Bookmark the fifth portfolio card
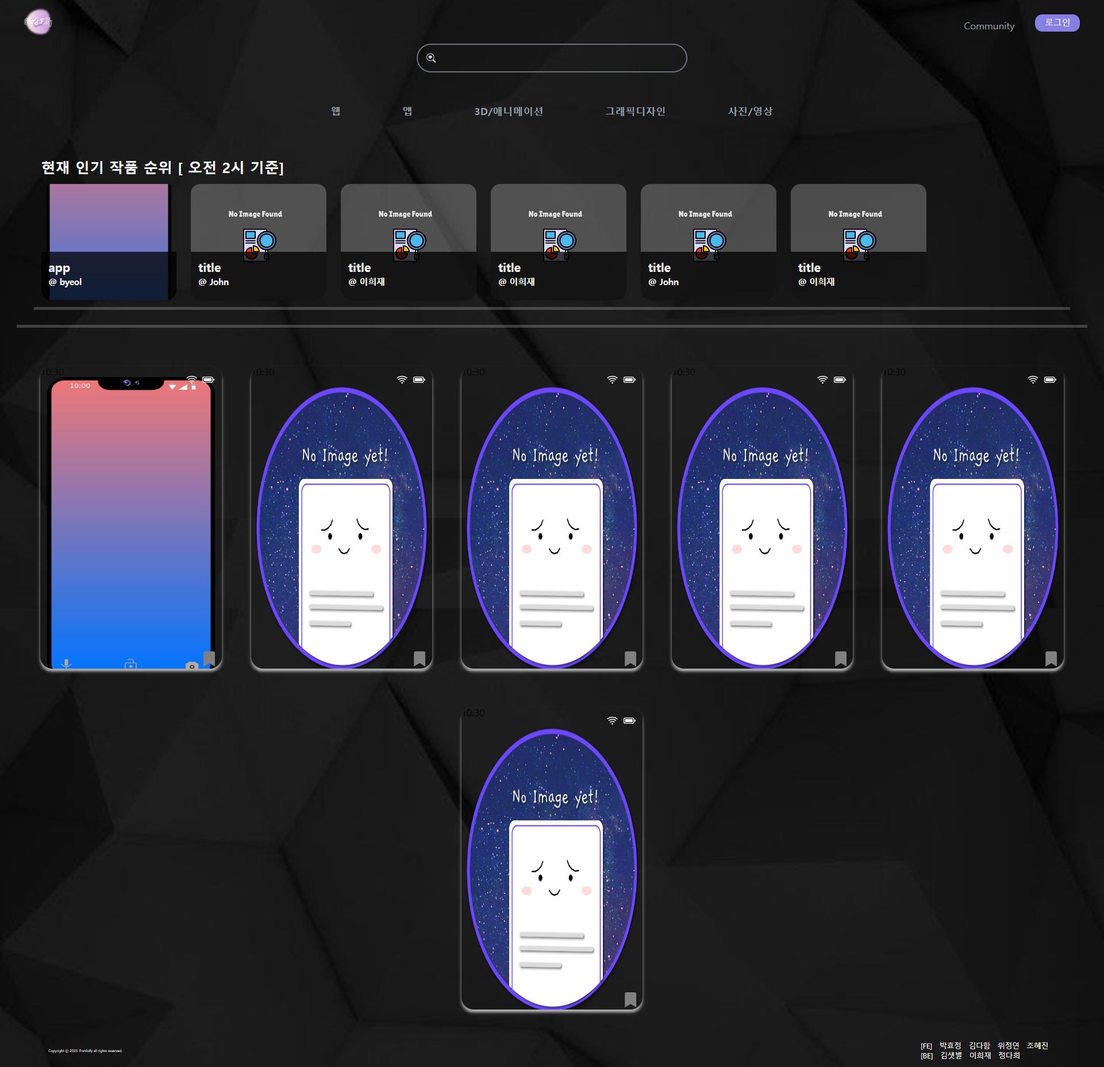1104x1067 pixels. [x=1051, y=658]
